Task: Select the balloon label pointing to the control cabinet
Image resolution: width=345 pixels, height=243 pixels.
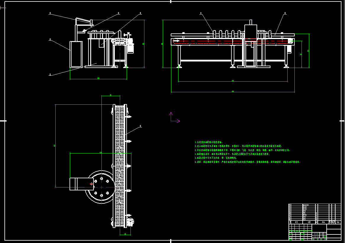Action: (x=50, y=40)
